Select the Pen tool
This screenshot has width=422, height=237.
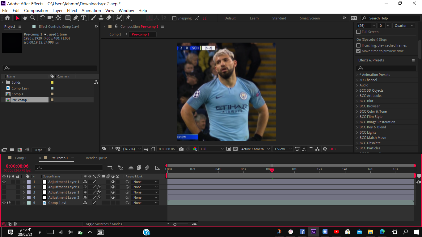coord(76,18)
